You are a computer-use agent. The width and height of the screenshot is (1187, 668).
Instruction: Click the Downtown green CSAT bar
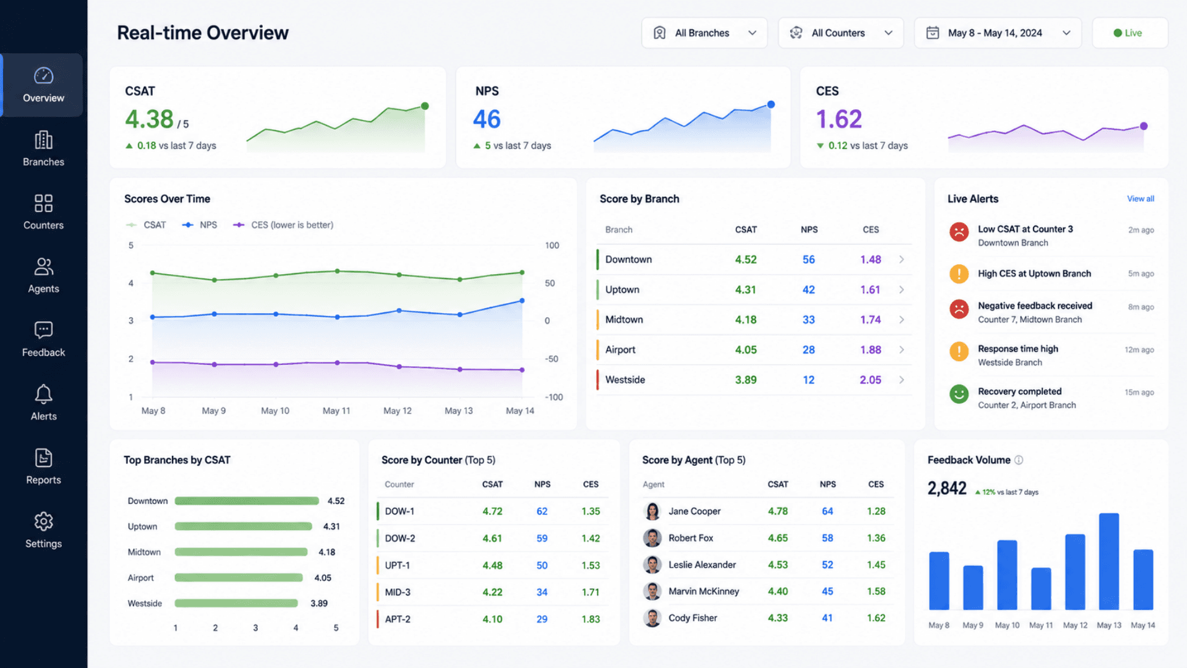point(247,501)
